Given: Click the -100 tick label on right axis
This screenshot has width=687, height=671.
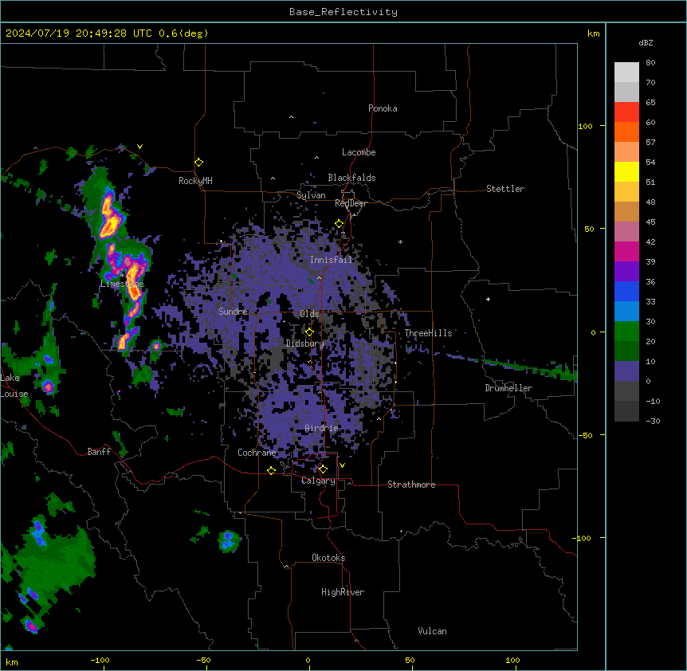Looking at the screenshot, I should tap(583, 538).
